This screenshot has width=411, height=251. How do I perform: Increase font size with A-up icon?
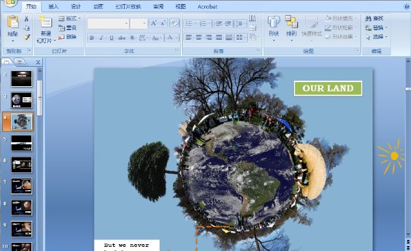pyautogui.click(x=153, y=23)
